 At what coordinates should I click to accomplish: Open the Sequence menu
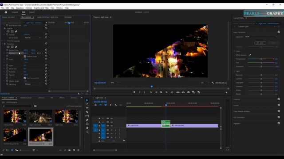(x=20, y=8)
